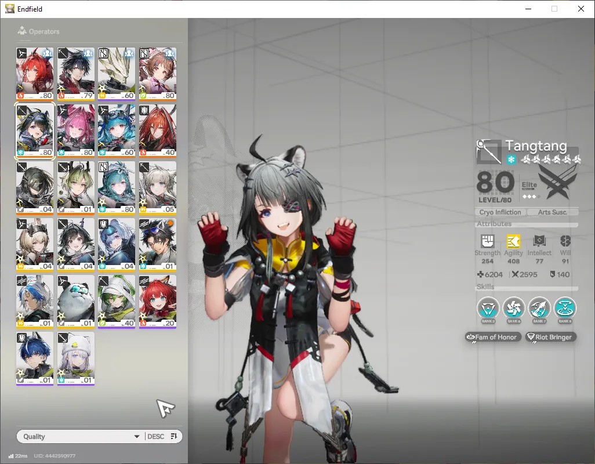
Task: Click the sort direction arrow icon
Action: coord(174,436)
